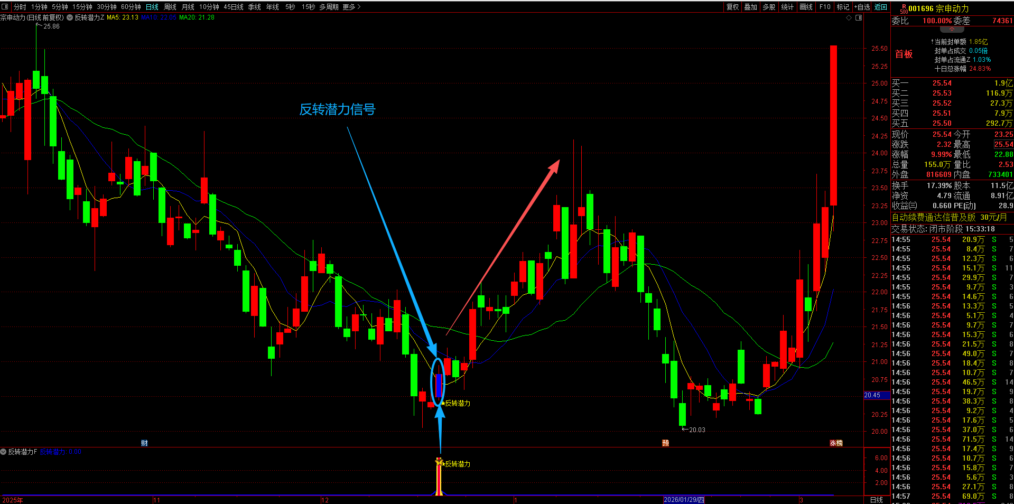Switch to 分时 intraday view
Image resolution: width=1014 pixels, height=504 pixels.
click(x=20, y=7)
